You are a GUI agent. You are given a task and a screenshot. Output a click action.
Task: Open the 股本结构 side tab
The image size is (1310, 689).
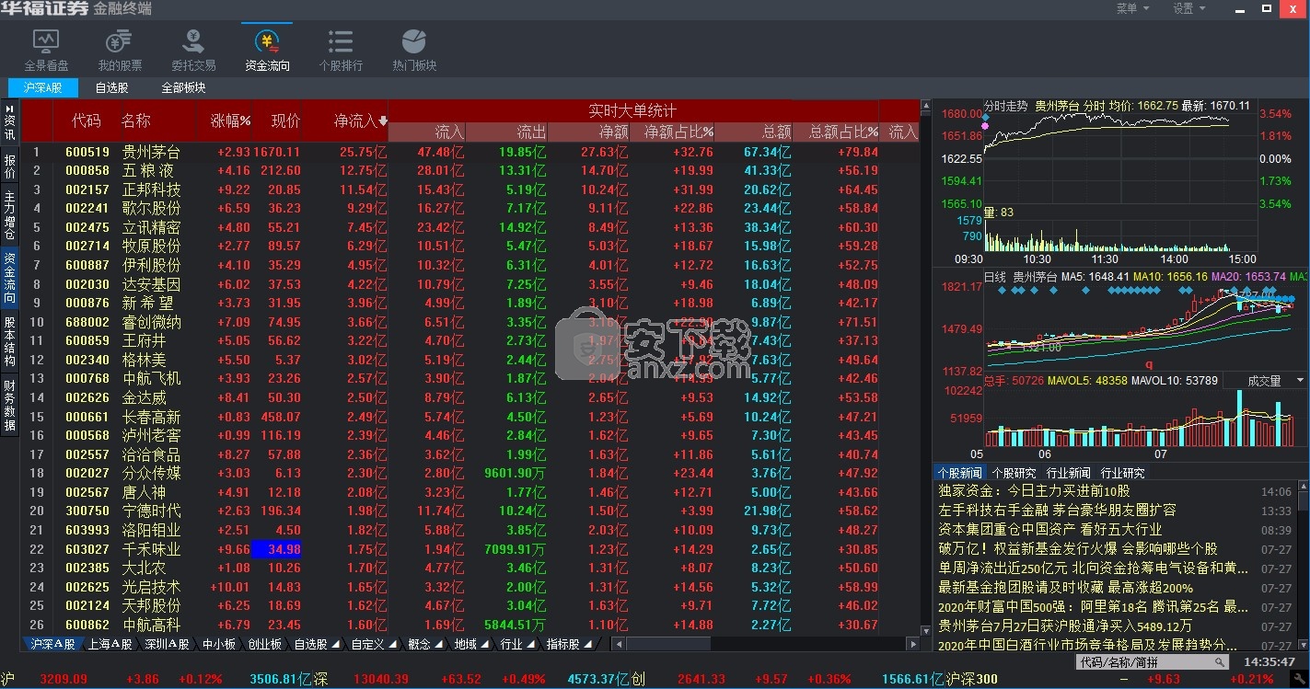[x=9, y=341]
